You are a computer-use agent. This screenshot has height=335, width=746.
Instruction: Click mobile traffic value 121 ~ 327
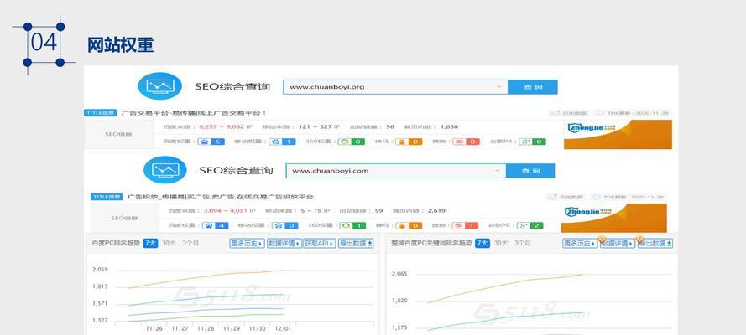tap(315, 126)
